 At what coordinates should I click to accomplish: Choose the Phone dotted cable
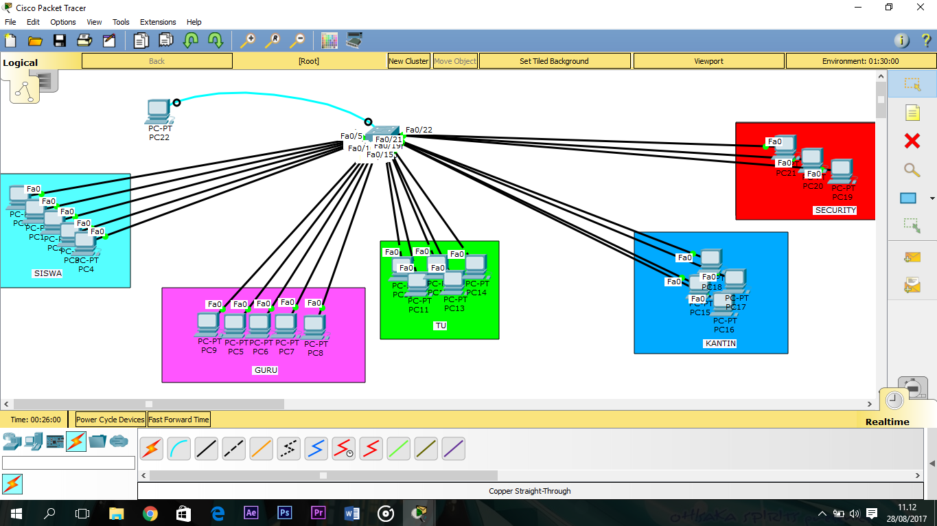point(289,449)
